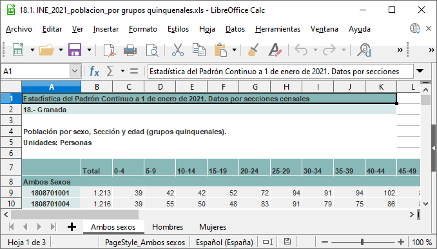
Task: Expand the formula bar
Action: tap(420, 71)
